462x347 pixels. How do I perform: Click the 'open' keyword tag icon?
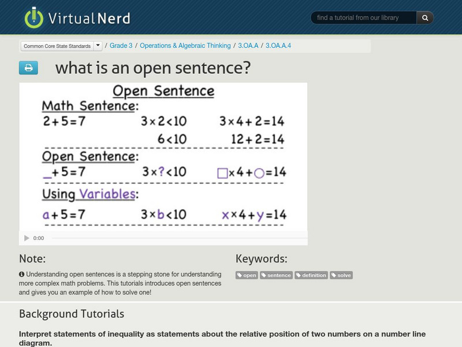(x=241, y=275)
